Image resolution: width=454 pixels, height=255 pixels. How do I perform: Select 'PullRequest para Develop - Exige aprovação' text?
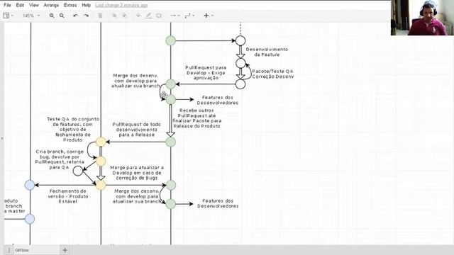206,72
